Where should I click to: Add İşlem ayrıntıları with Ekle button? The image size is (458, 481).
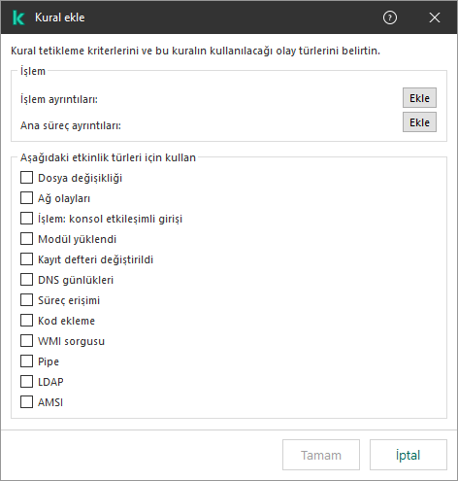(419, 97)
